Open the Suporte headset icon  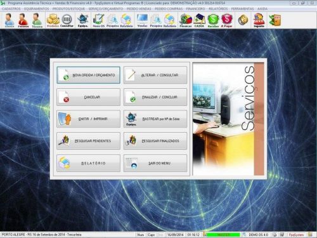[x=259, y=20]
